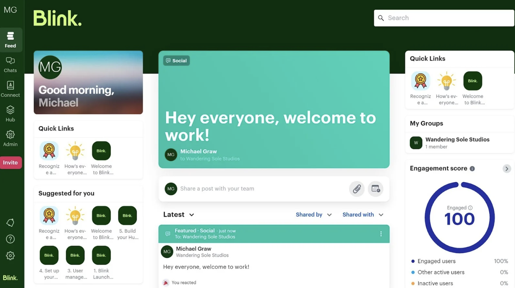Go to the Hub section
The width and height of the screenshot is (515, 288).
pyautogui.click(x=10, y=114)
